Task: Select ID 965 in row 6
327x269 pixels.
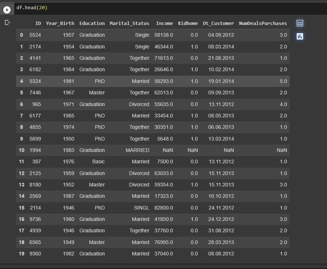Action: tap(37, 104)
